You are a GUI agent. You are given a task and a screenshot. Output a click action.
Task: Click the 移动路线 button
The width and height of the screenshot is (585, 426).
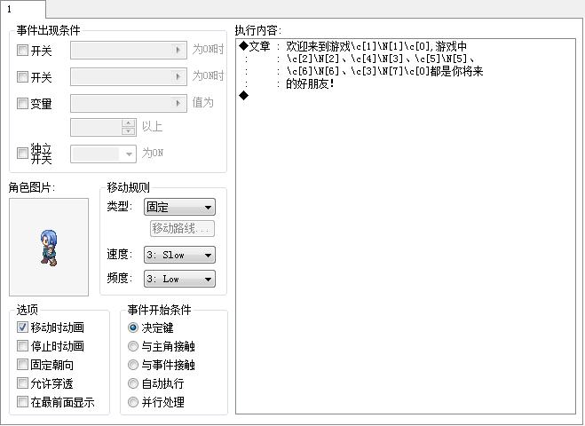182,228
